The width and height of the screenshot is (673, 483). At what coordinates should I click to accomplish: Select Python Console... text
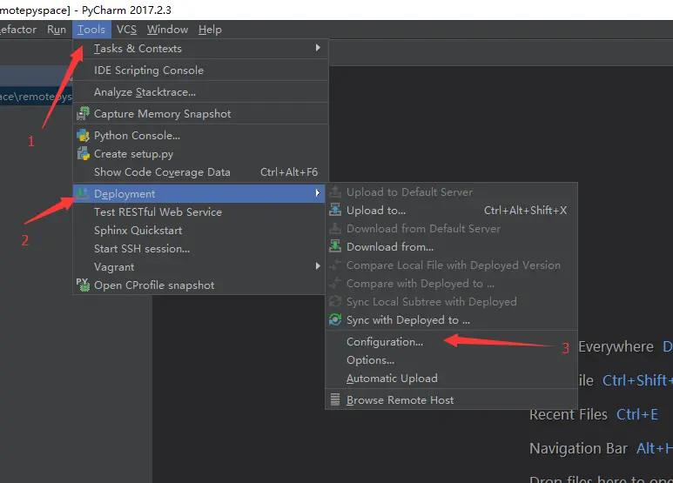pyautogui.click(x=138, y=136)
